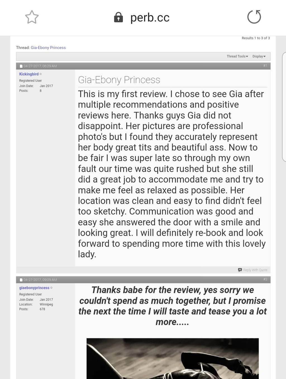Screen dimensions: 286x379
Task: View Kickingbird's user profile
Action: [29, 74]
